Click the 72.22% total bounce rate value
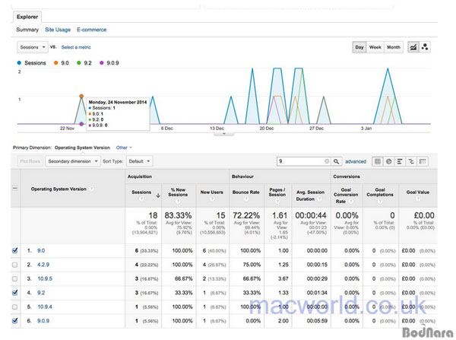The height and width of the screenshot is (340, 456). [x=246, y=215]
